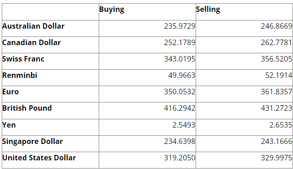The image size is (293, 169).
Task: Select the United States Dollar label
Action: click(x=39, y=158)
